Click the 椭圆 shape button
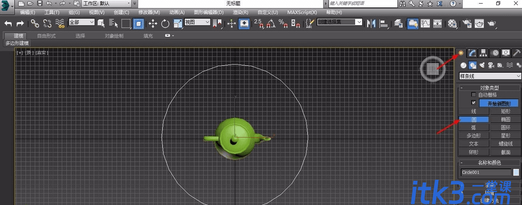The height and width of the screenshot is (205, 522). 505,119
